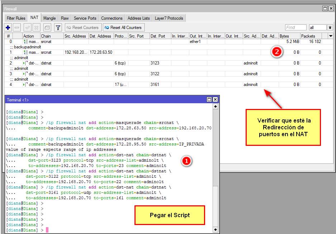Click the masquerade icon in row 0
The image size is (336, 234).
click(25, 42)
